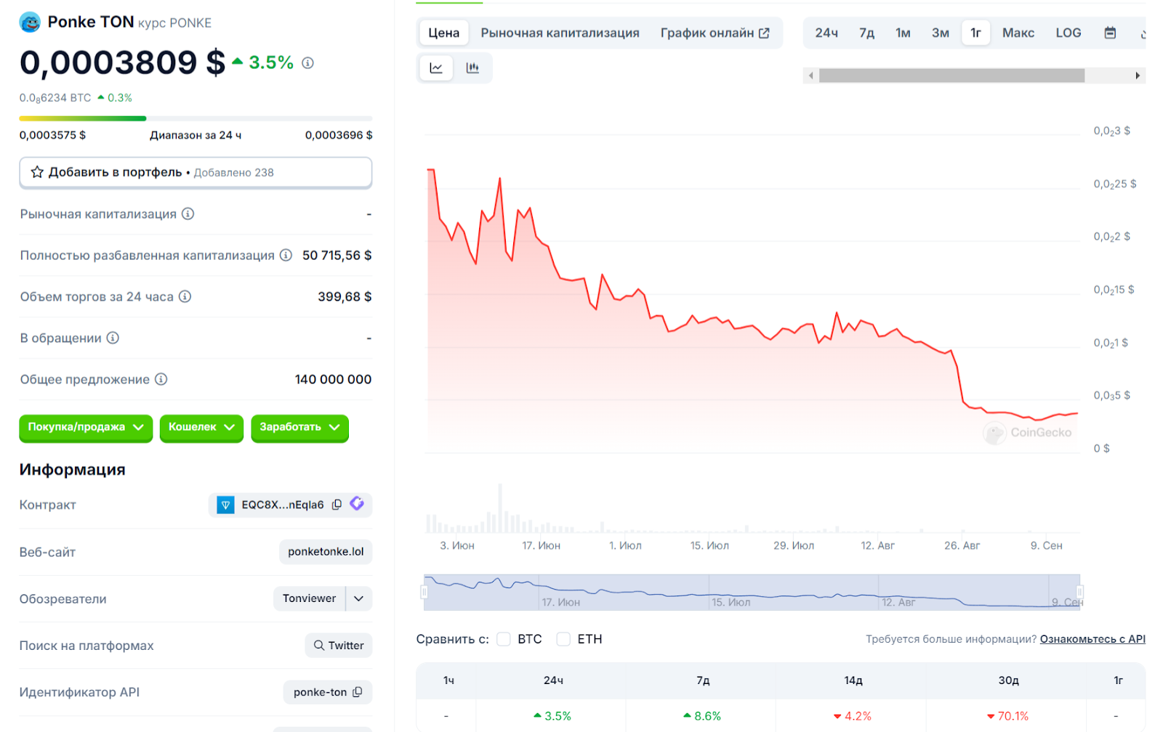Click the 50 715,56 $ diluted valuation value
The width and height of the screenshot is (1163, 732).
337,256
